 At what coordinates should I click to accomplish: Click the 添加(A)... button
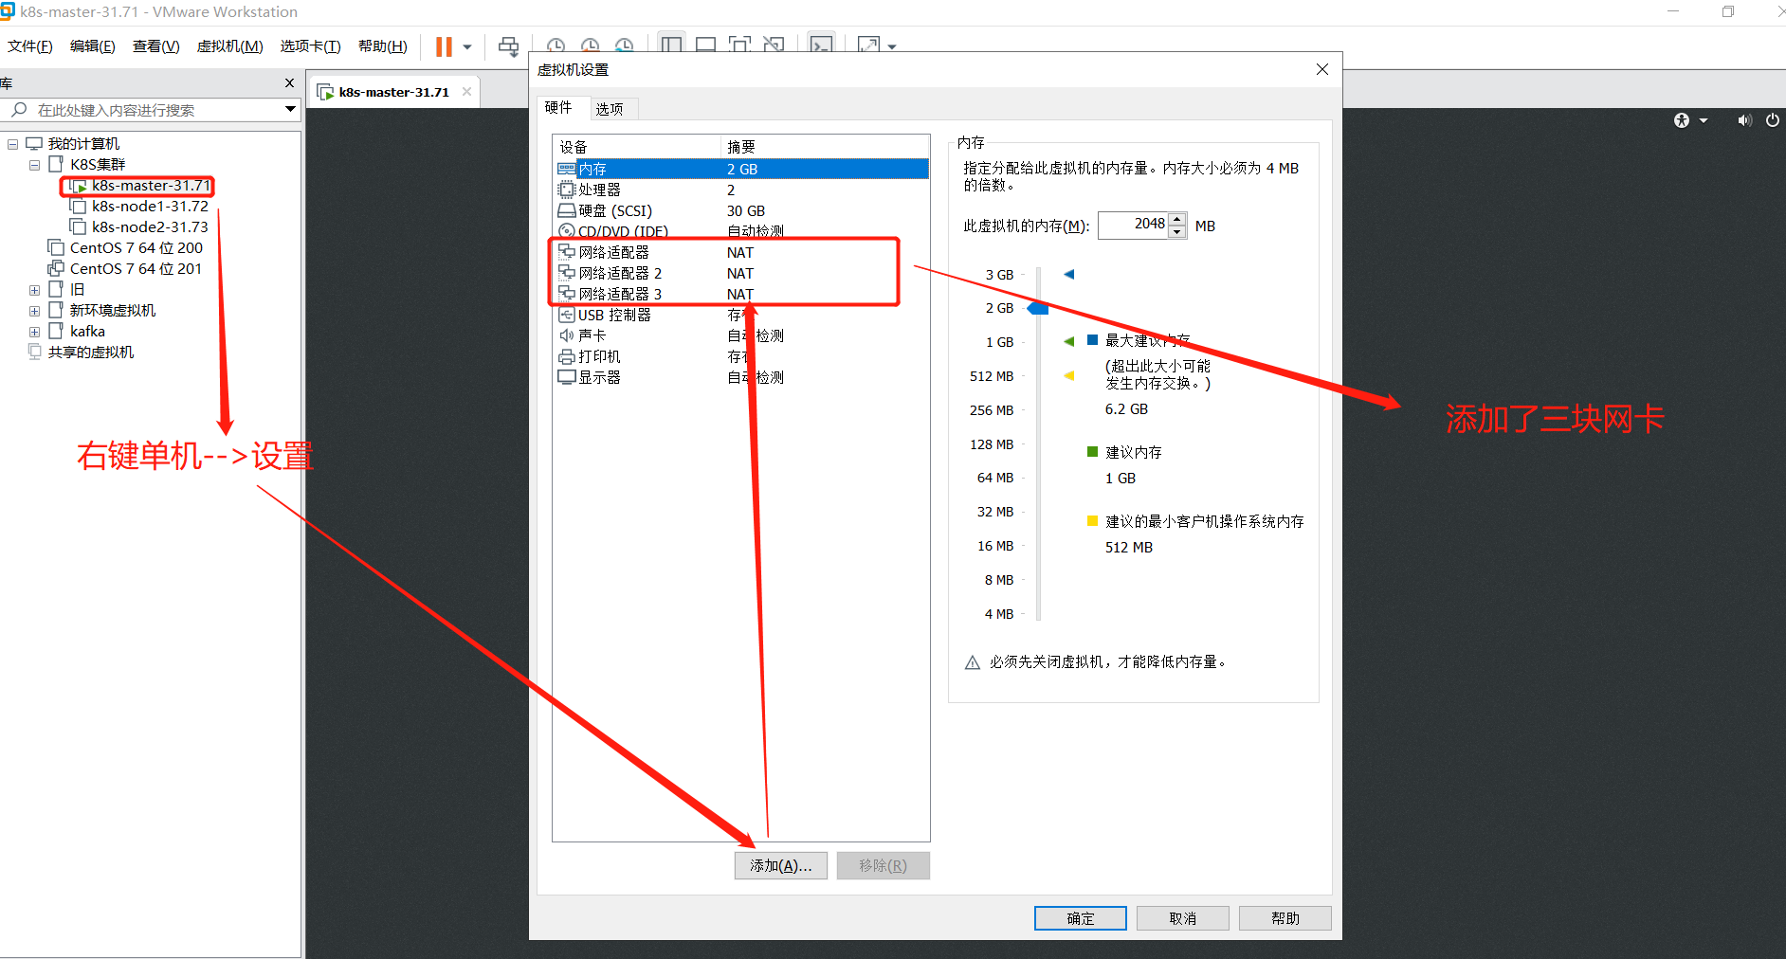780,865
